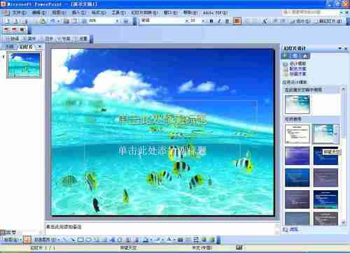
Task: Go forward in the task pane
Action: tap(295, 56)
